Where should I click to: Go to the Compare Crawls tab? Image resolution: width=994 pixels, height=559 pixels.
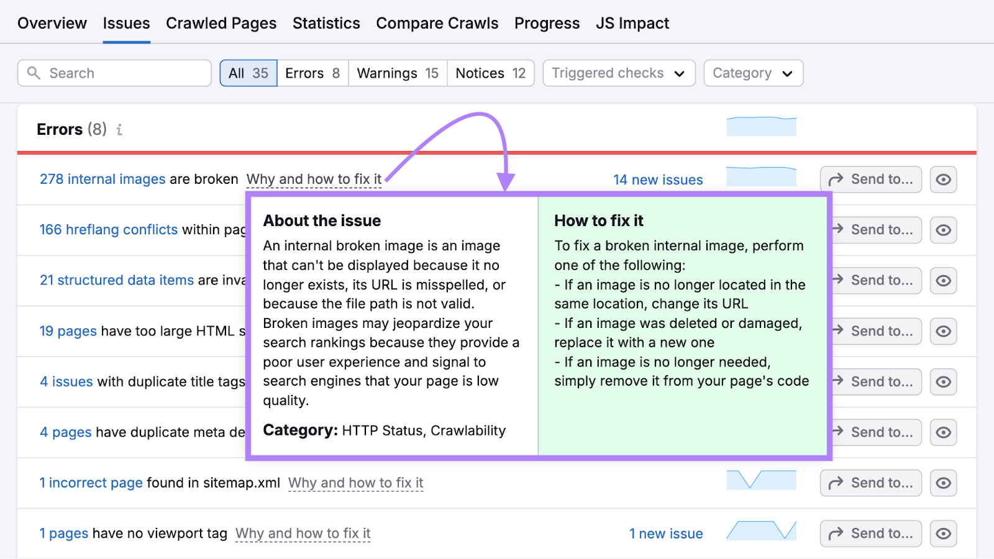click(x=437, y=24)
